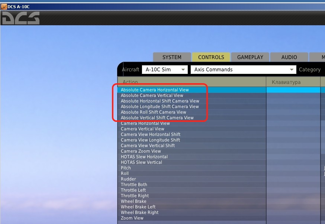Select Absolute Vertical Shift Camera View row
The image size is (325, 224).
[192, 118]
